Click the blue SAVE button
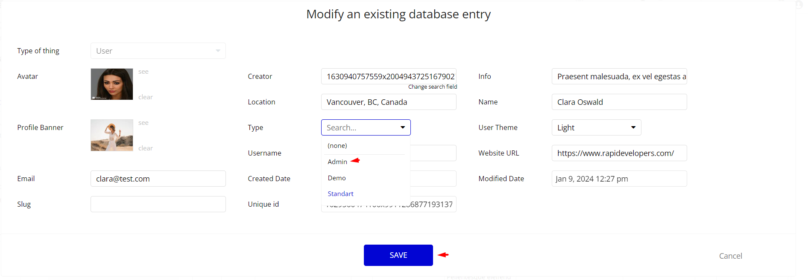808x280 pixels. [x=398, y=255]
